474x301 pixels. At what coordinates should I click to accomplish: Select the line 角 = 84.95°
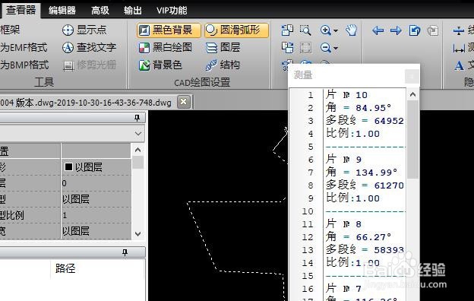[359, 108]
